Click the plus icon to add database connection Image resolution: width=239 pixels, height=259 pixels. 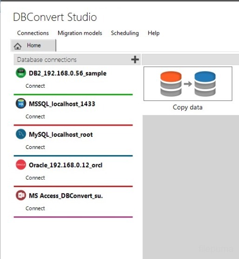click(x=135, y=59)
